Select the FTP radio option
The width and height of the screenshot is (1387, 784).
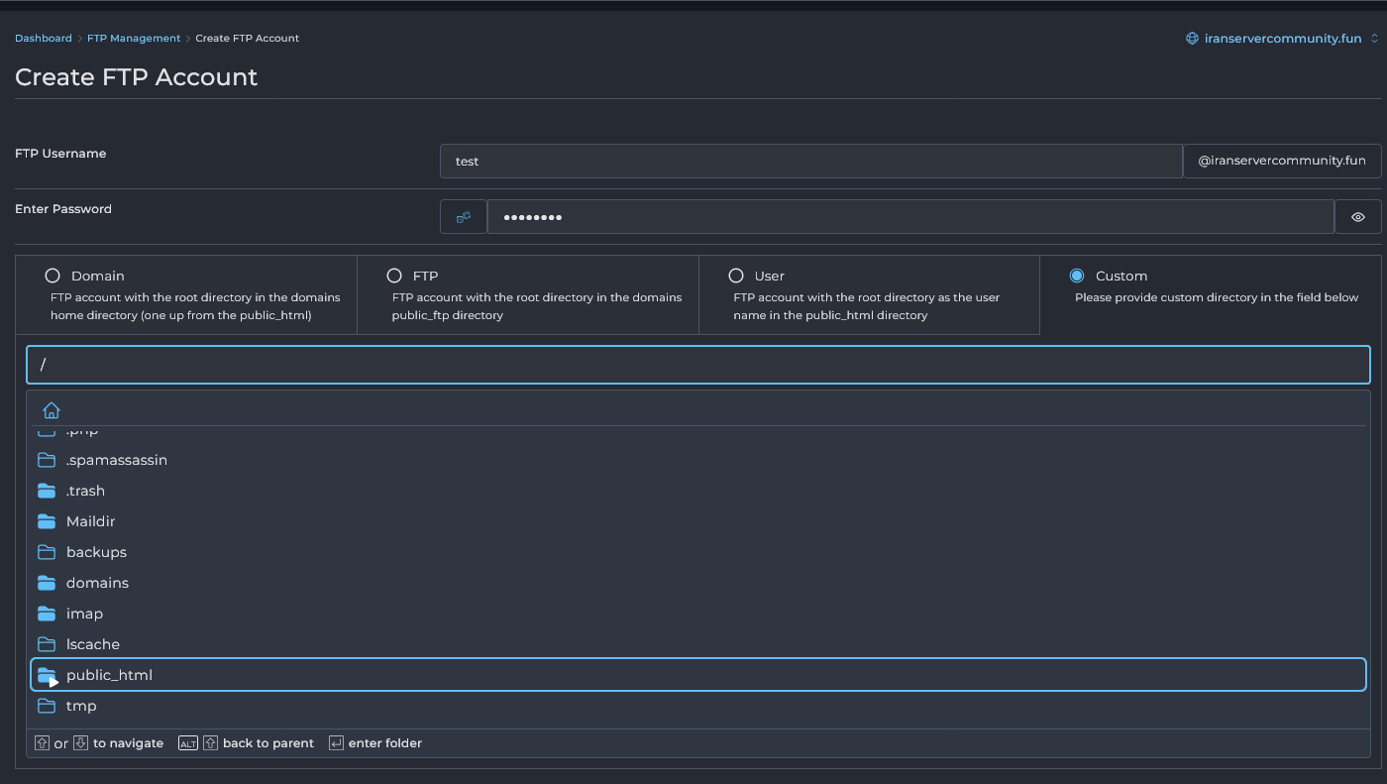[394, 276]
